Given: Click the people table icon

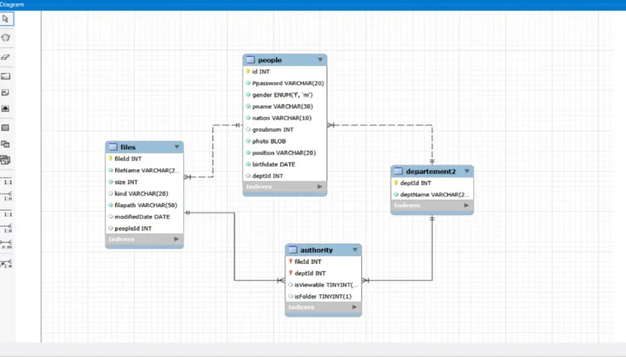Looking at the screenshot, I should (x=251, y=60).
